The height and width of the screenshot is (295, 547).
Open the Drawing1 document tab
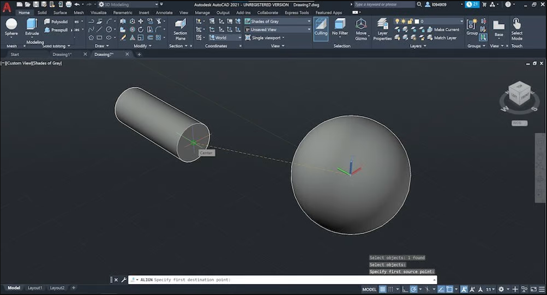coord(62,55)
